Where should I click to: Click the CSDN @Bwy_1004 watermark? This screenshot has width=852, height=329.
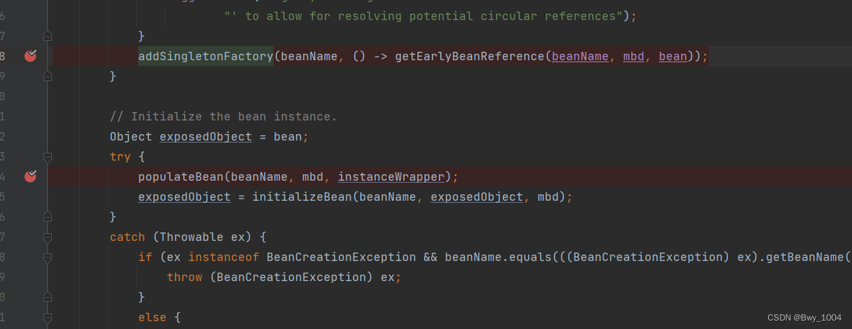[x=804, y=317]
